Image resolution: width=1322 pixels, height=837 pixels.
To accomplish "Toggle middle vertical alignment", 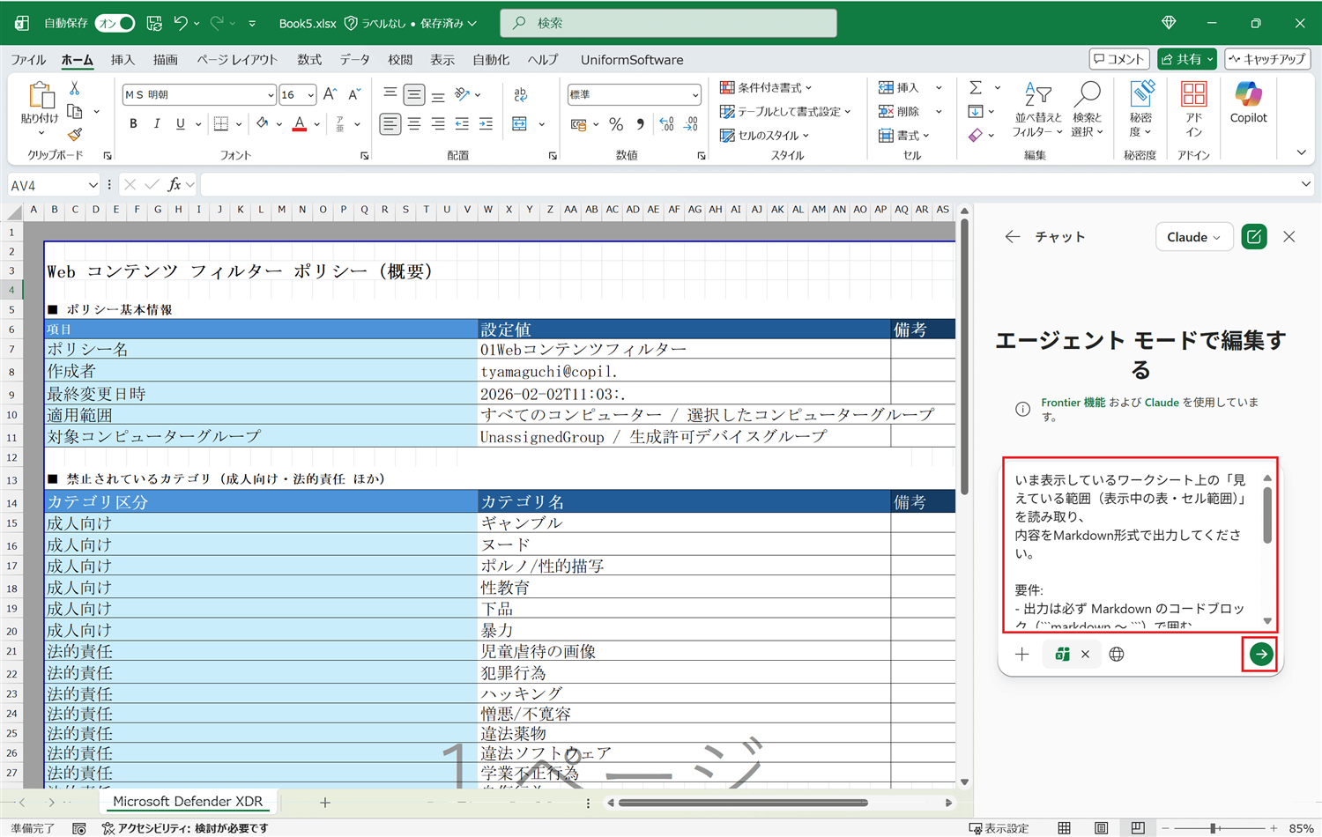I will (x=413, y=94).
